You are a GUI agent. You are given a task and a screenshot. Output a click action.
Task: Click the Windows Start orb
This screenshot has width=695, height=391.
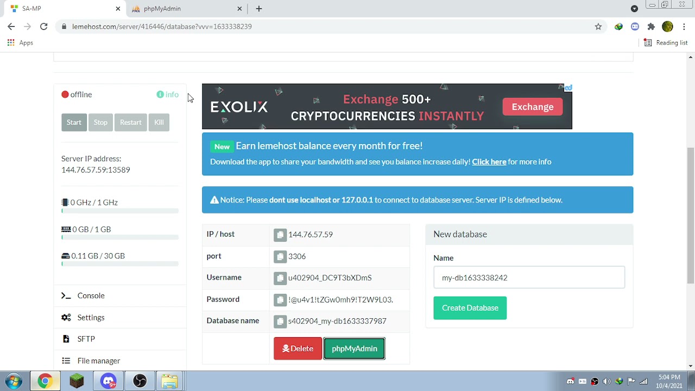[x=14, y=381]
